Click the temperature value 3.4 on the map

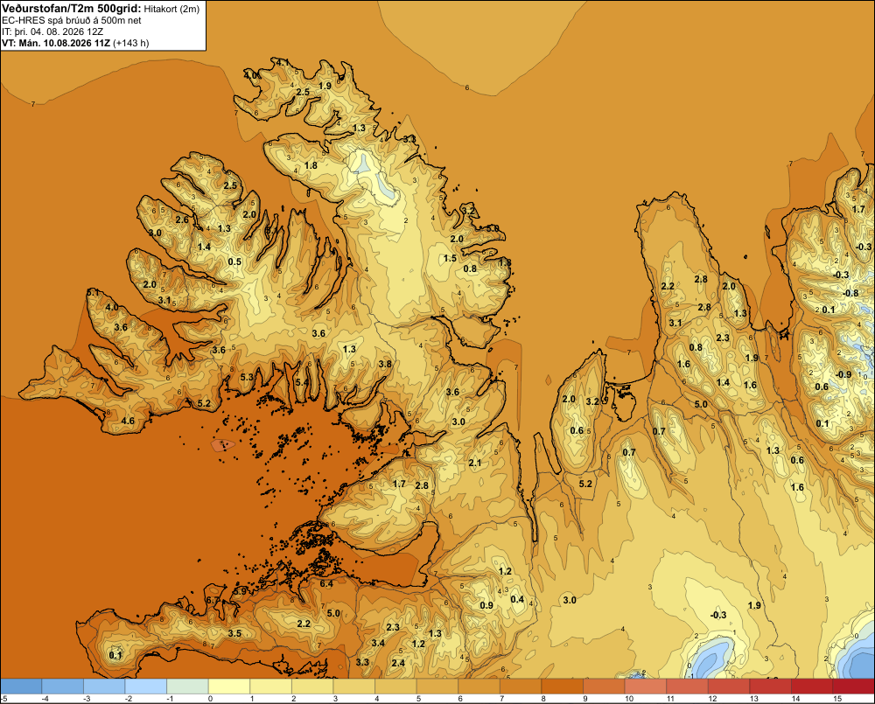coord(378,643)
